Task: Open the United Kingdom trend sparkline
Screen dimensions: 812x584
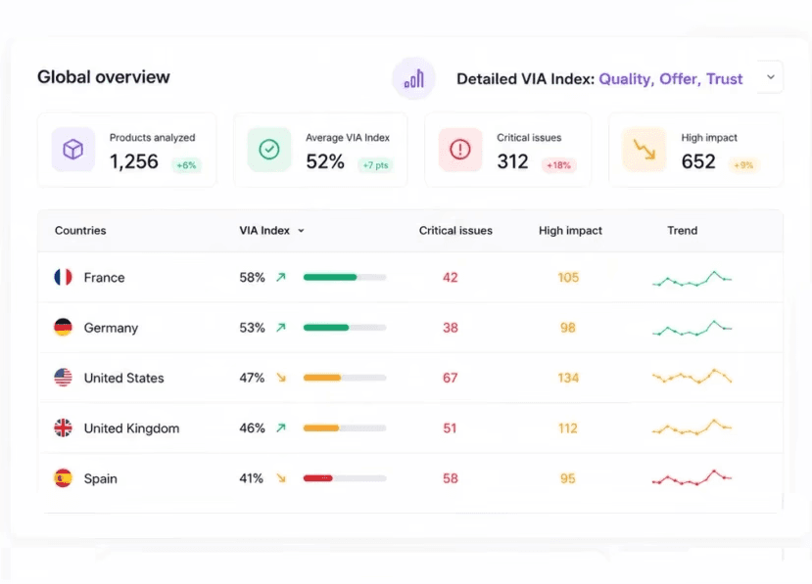Action: point(692,427)
